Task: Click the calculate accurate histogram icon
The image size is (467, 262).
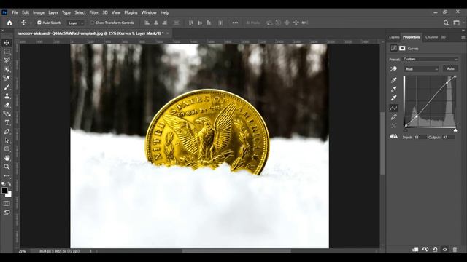Action: 394,136
